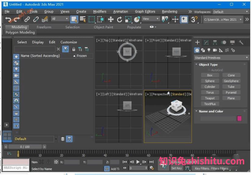
Task: Open the Motion command panel tab
Action: (224, 42)
